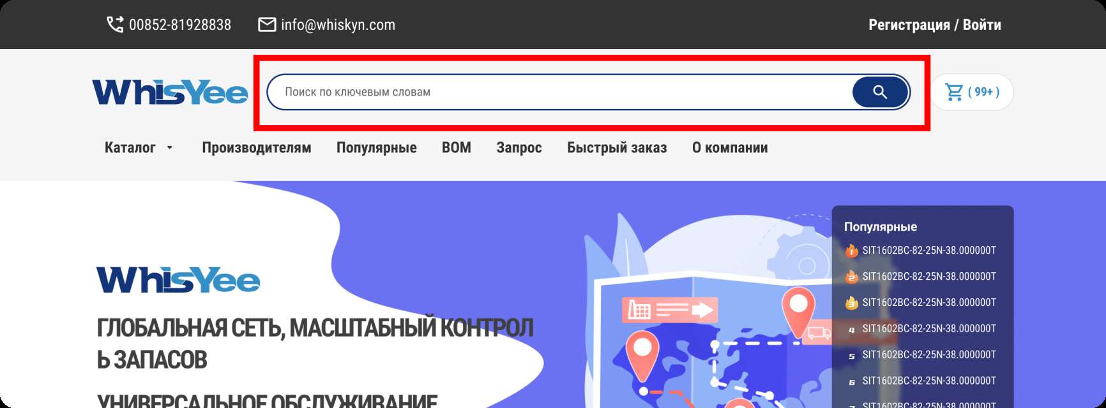Click the phone icon in top bar
This screenshot has height=408, width=1106.
[115, 24]
